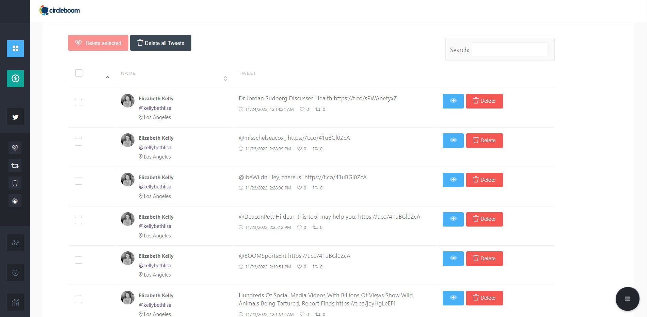Toggle sort arrows on the NAME column
Screen dimensions: 647x317
225,79
